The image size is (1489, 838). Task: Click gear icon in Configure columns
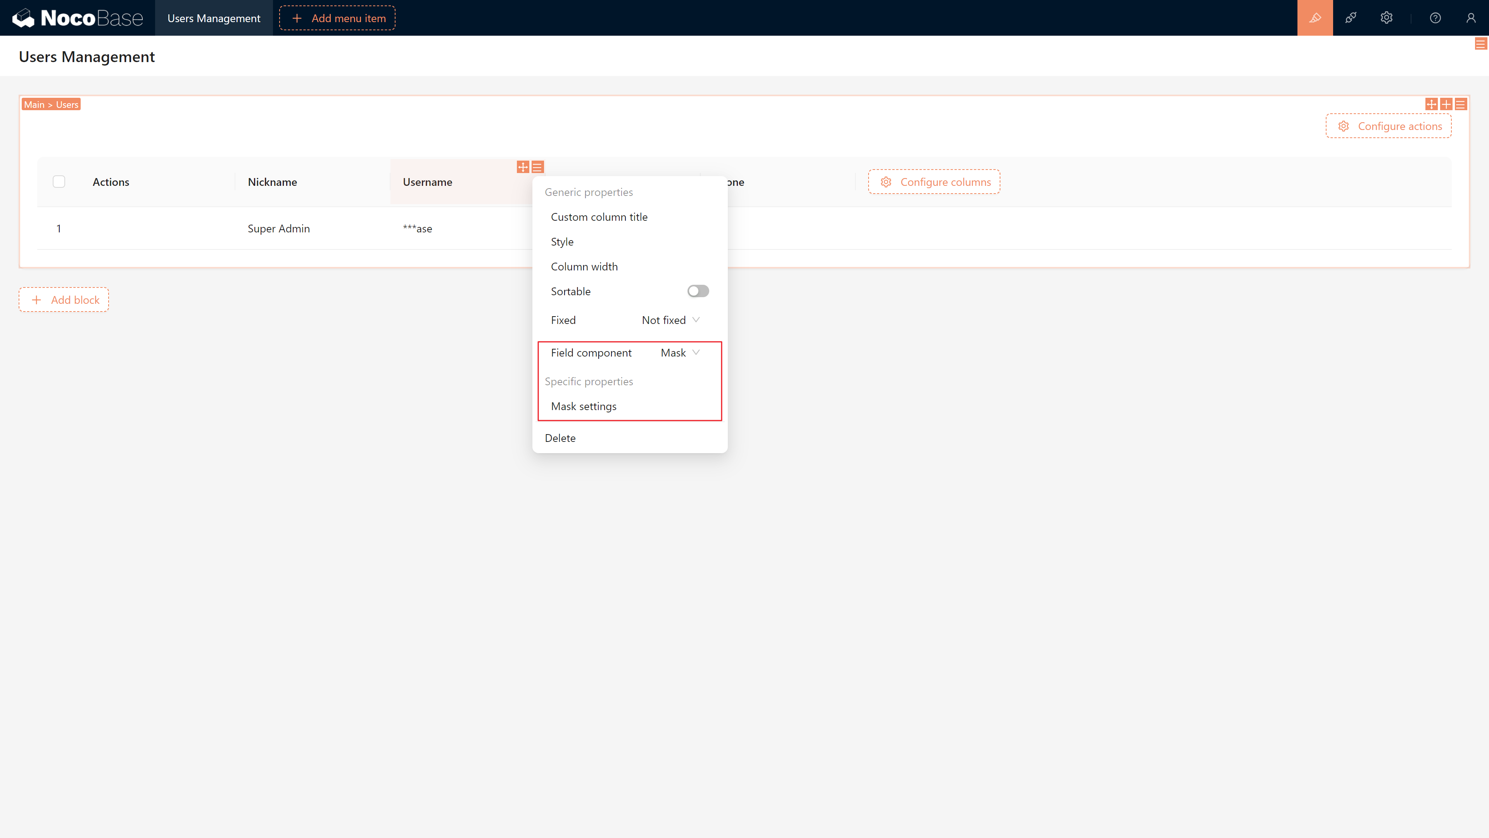click(x=886, y=182)
